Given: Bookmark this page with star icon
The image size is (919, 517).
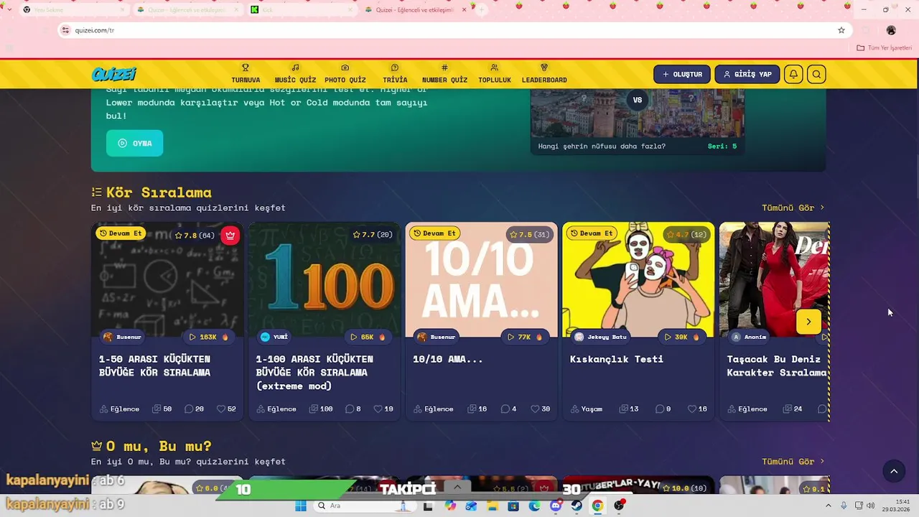Looking at the screenshot, I should point(841,30).
